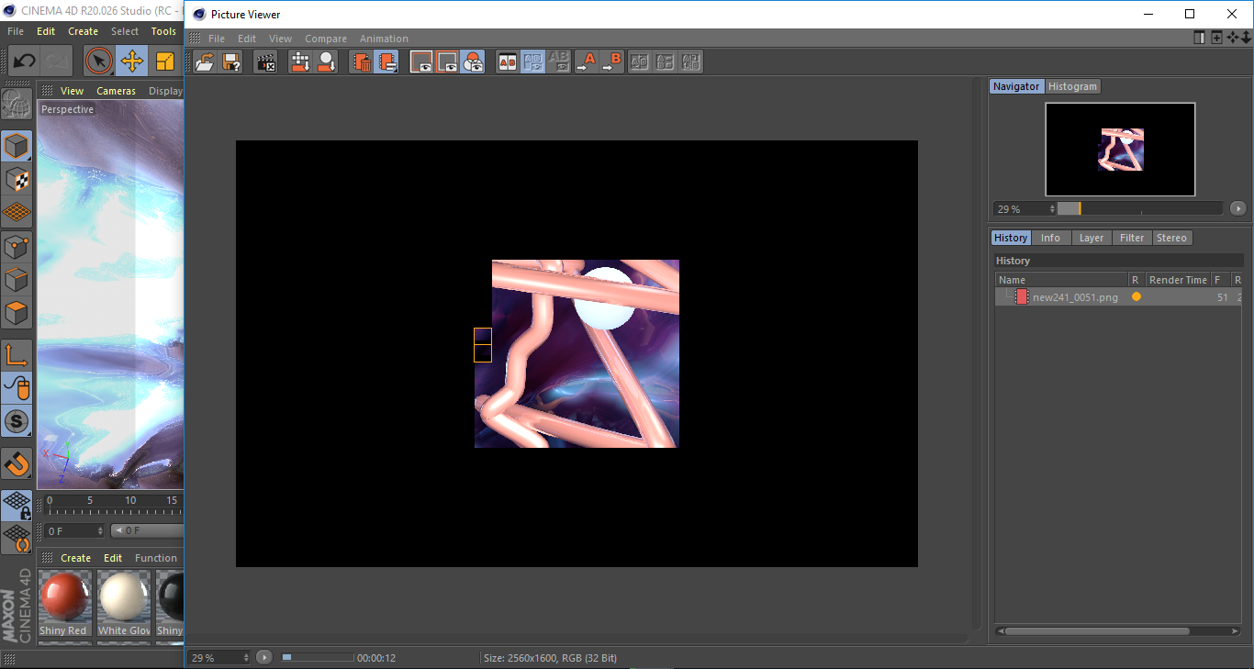
Task: Enable Snap magnet icon
Action: [x=17, y=463]
